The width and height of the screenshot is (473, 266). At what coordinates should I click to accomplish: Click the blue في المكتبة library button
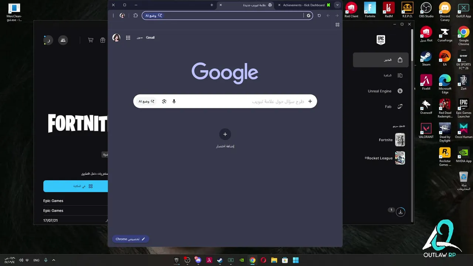coord(76,186)
